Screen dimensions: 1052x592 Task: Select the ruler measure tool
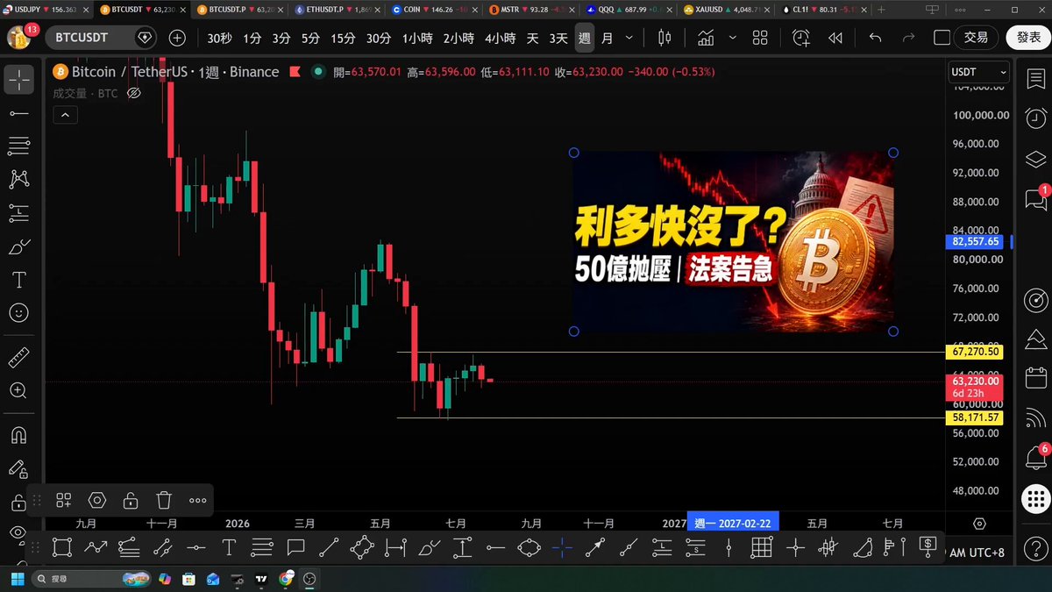pos(18,357)
